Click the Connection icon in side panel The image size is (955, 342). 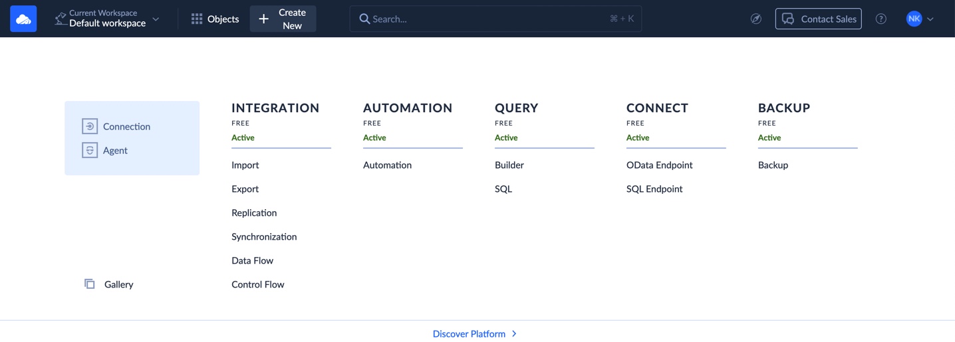click(x=90, y=126)
